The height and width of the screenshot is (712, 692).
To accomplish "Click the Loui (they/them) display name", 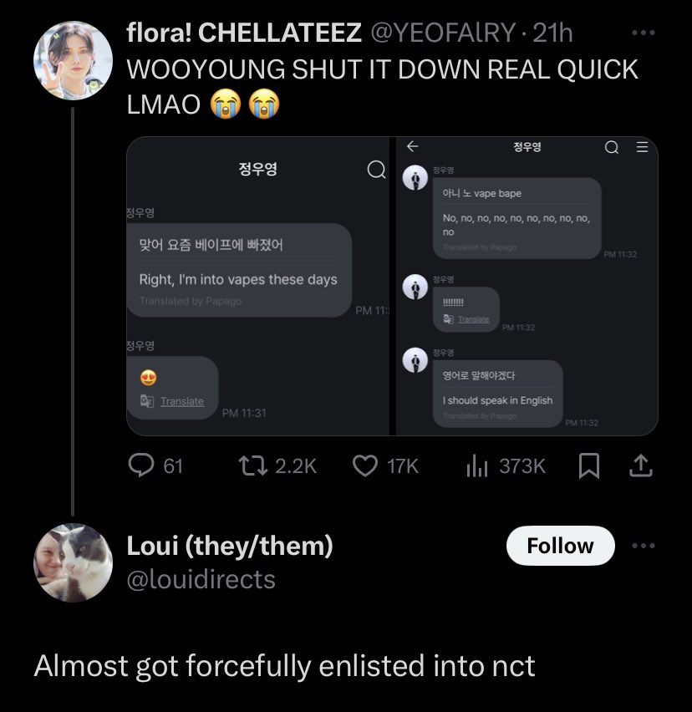I will 230,546.
